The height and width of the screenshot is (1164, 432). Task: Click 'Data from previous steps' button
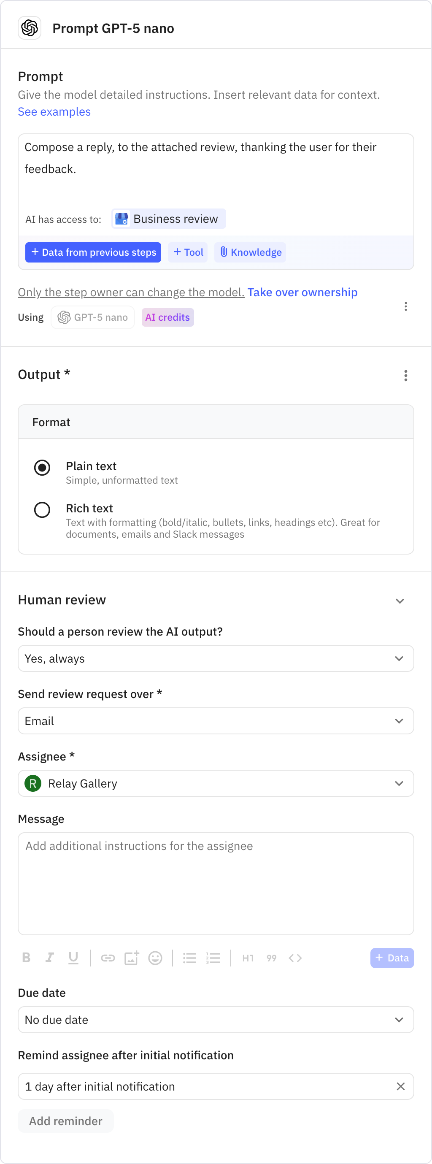click(x=93, y=252)
